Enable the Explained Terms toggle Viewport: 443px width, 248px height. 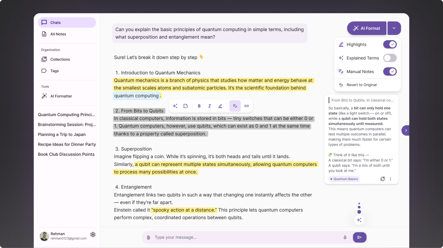point(390,58)
